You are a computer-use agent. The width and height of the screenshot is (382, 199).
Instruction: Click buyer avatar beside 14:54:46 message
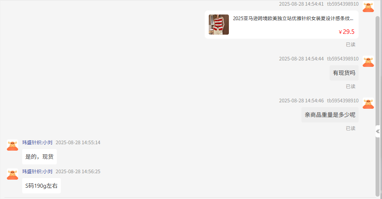click(368, 103)
